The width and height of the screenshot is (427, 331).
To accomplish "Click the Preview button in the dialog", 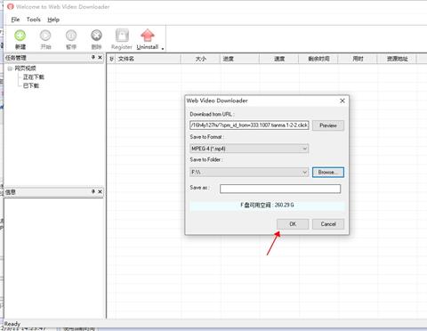I will (328, 125).
